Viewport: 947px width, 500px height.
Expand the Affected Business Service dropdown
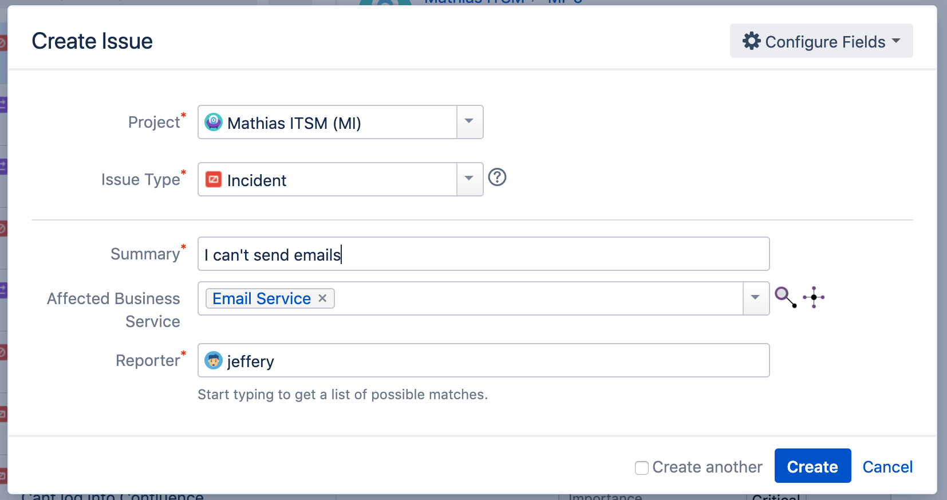(756, 298)
